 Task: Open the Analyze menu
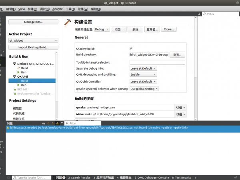pyautogui.click(x=57, y=9)
